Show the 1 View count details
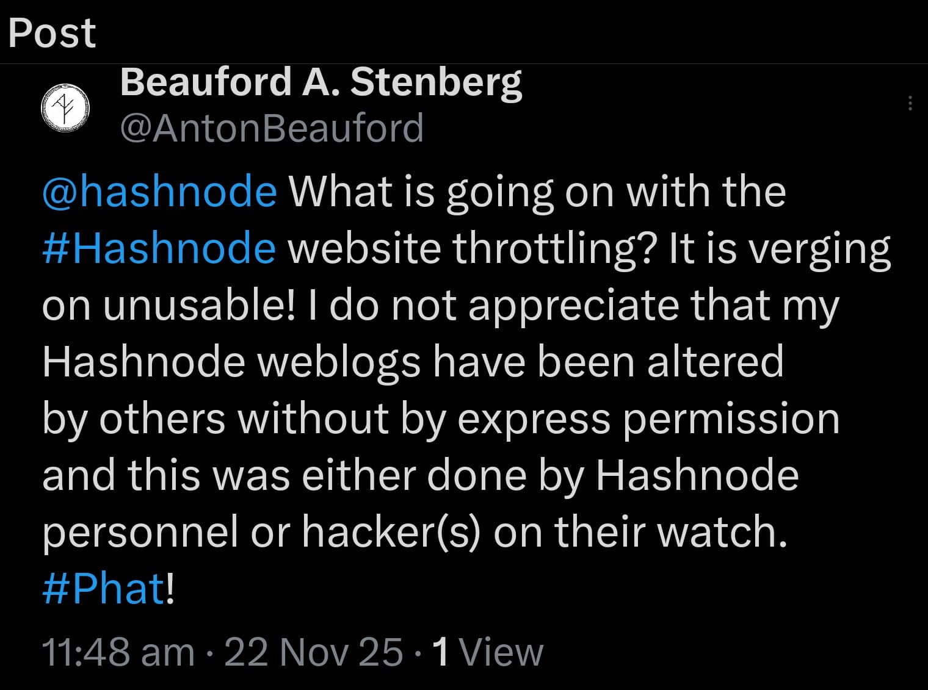This screenshot has width=928, height=690. click(x=487, y=652)
